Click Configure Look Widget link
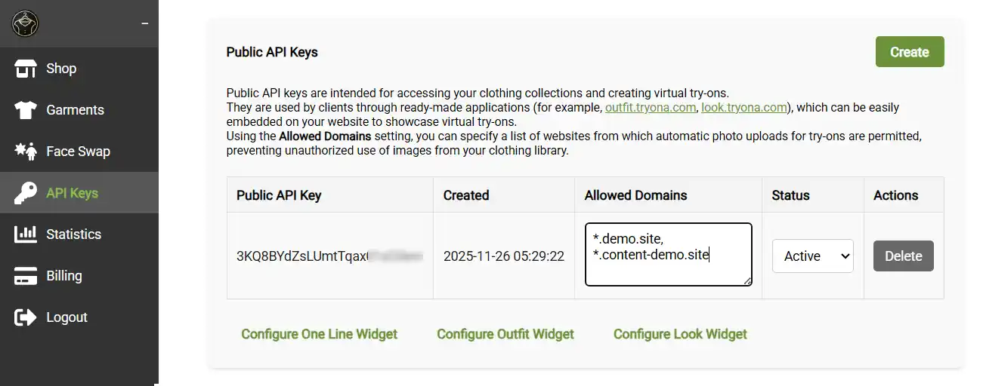Screen dimensions: 983x386 click(x=680, y=334)
